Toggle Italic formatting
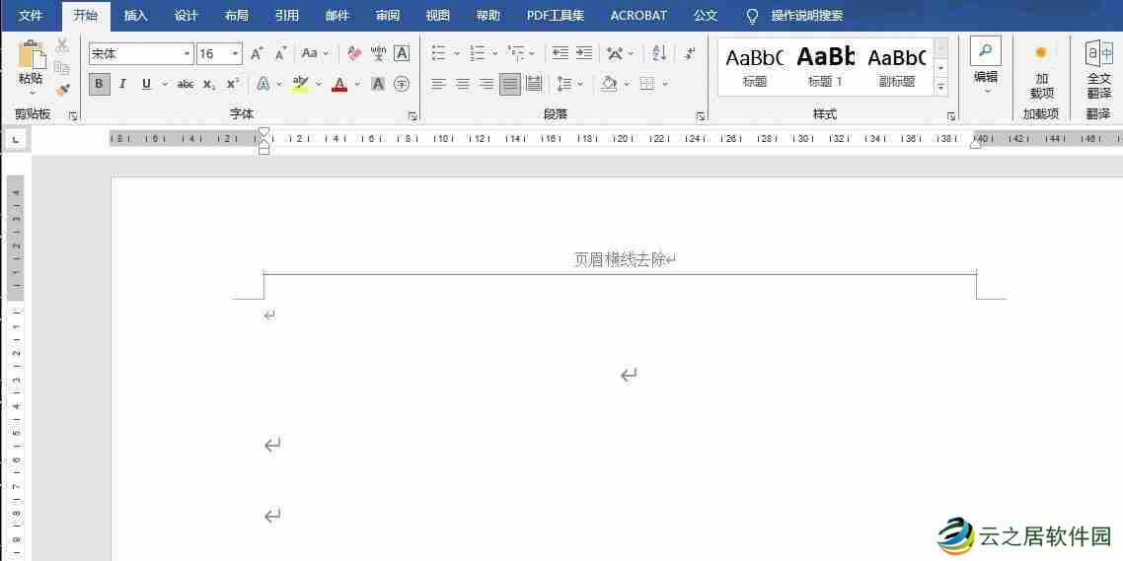This screenshot has height=561, width=1123. [122, 85]
